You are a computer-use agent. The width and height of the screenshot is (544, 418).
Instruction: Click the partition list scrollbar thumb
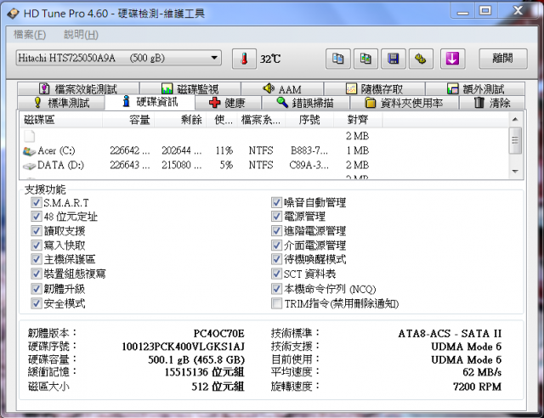tap(515, 140)
